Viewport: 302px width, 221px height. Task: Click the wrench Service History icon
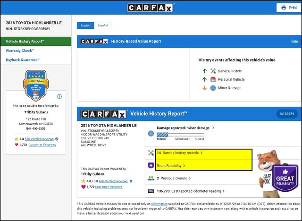(213, 71)
